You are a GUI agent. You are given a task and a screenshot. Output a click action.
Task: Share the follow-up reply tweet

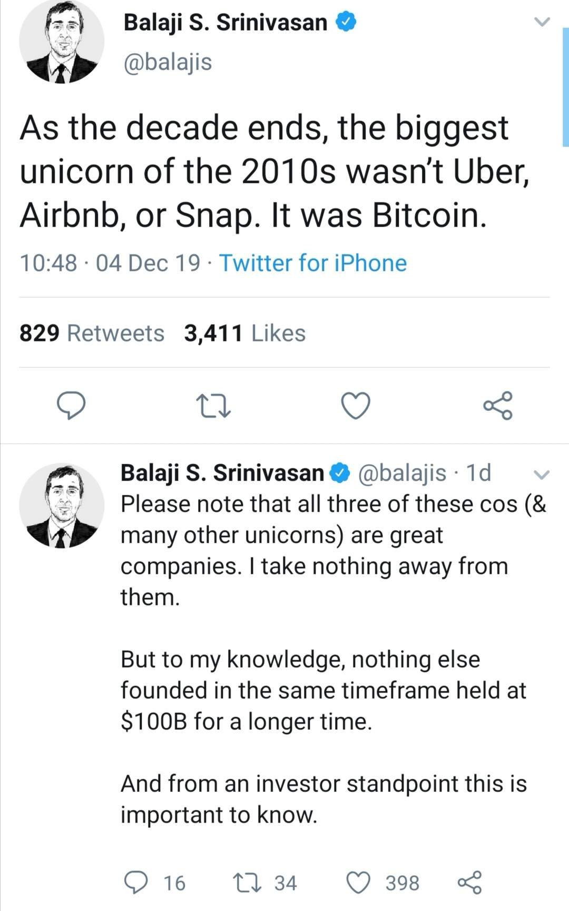pos(469,883)
